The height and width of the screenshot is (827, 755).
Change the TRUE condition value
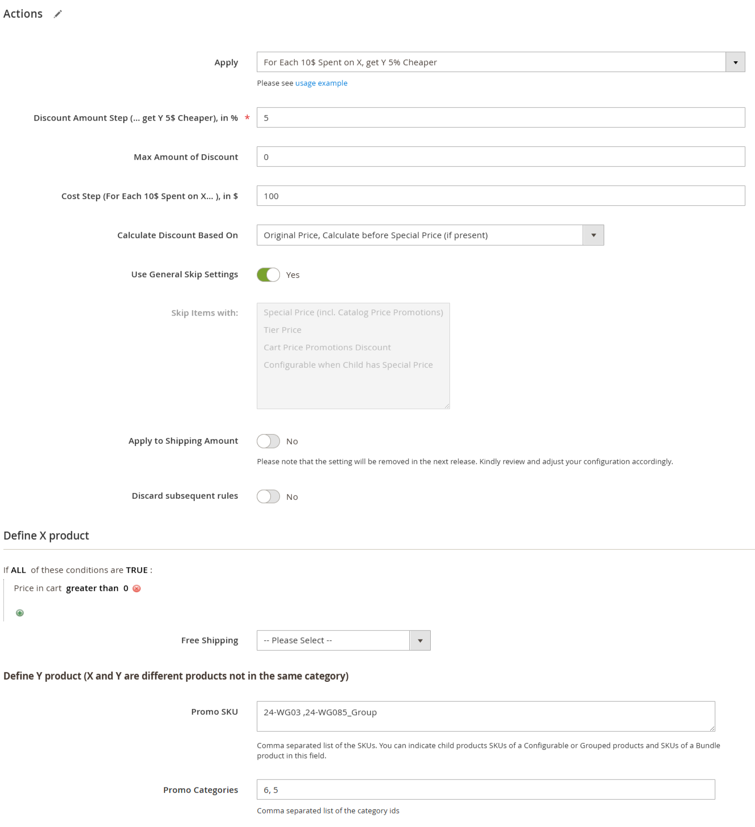137,570
